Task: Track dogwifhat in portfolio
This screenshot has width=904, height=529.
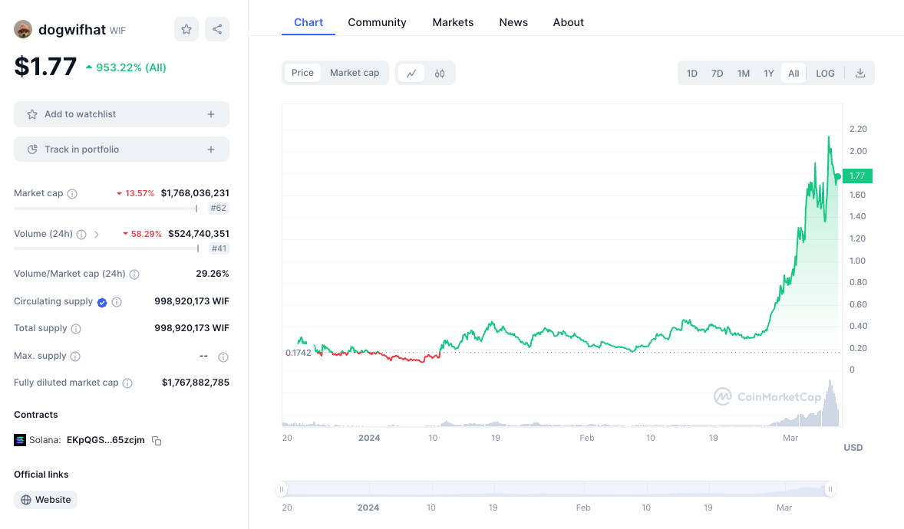Action: 122,149
